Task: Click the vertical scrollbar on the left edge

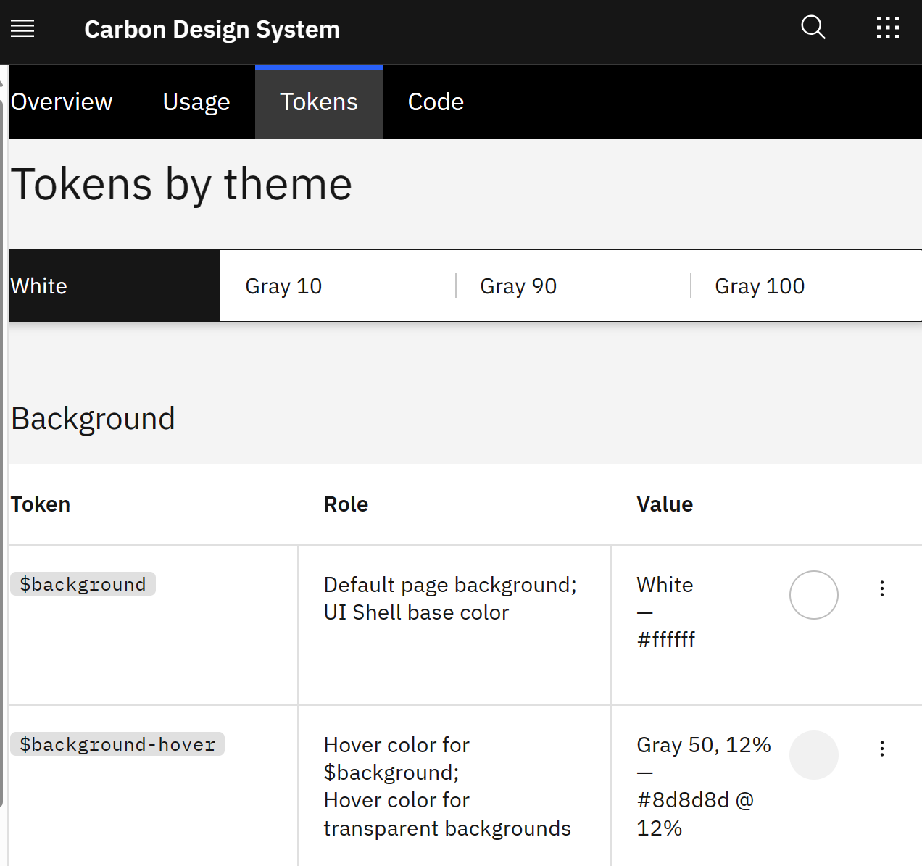Action: coord(3,435)
